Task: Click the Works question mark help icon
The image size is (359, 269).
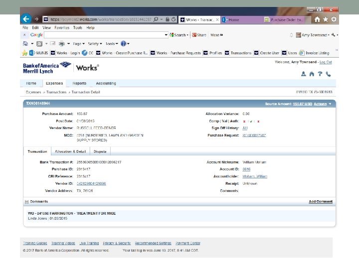Action: [x=320, y=74]
